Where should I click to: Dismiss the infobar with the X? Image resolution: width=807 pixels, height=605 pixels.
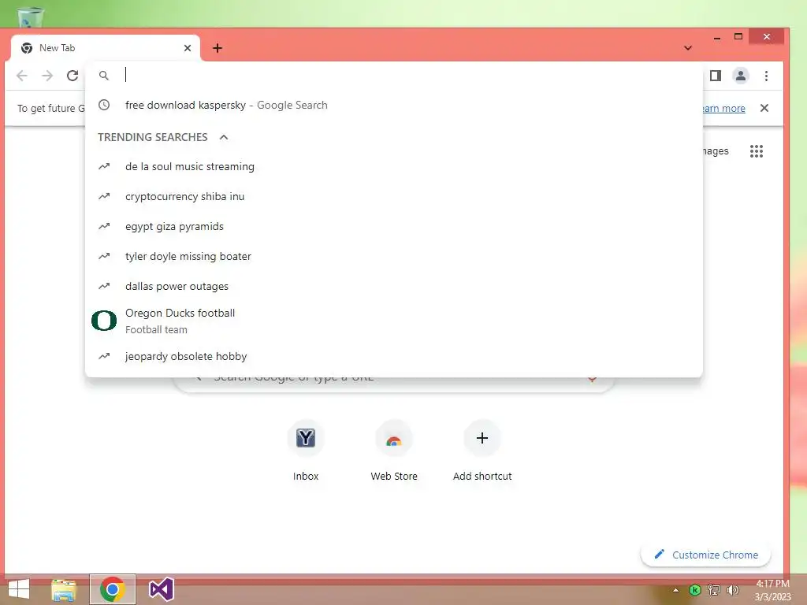[764, 108]
